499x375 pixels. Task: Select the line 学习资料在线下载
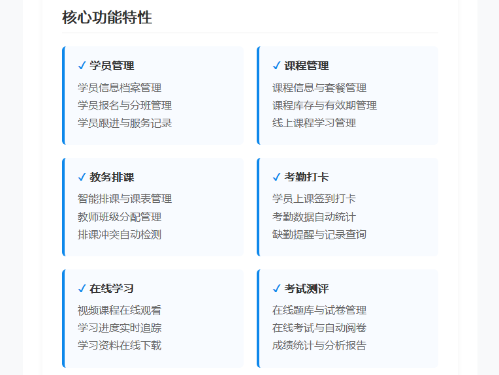click(x=120, y=346)
